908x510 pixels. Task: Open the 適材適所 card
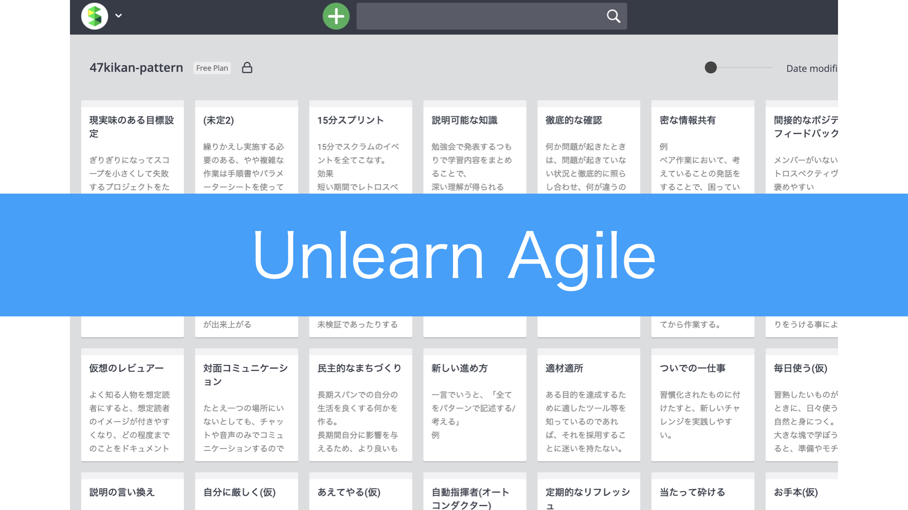(x=589, y=405)
